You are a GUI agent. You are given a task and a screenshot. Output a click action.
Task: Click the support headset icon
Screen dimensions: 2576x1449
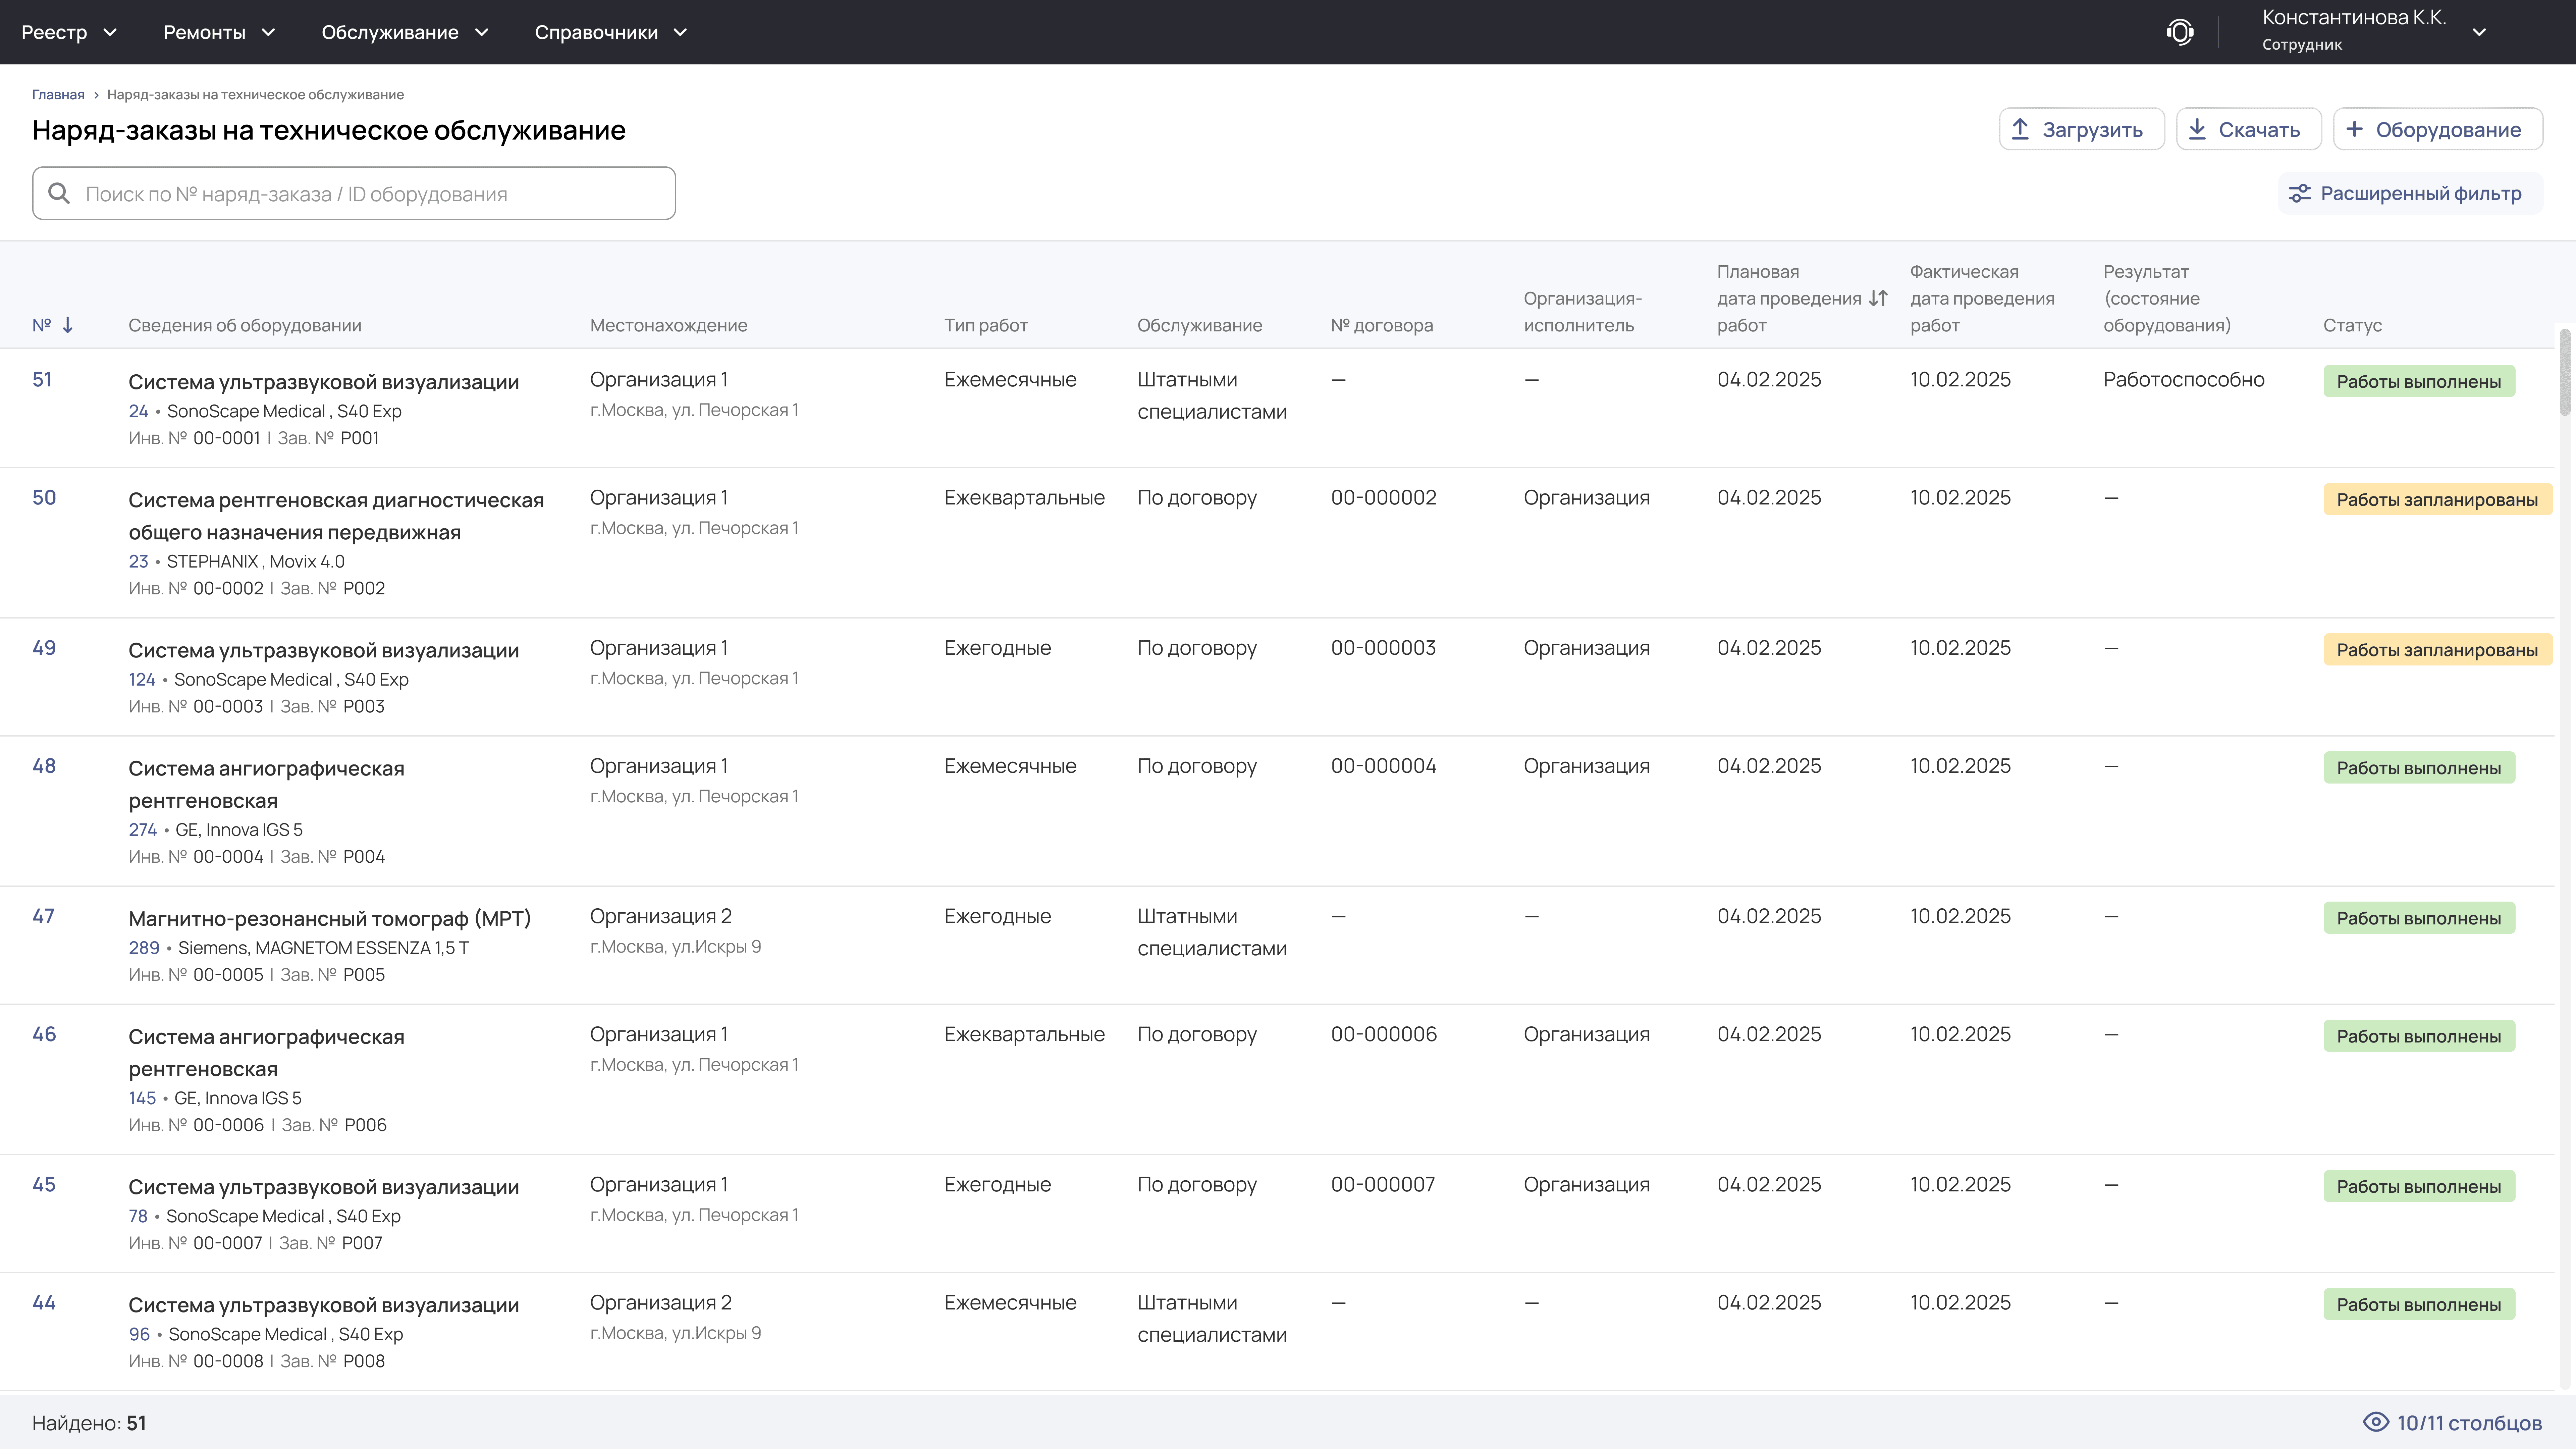point(2180,32)
